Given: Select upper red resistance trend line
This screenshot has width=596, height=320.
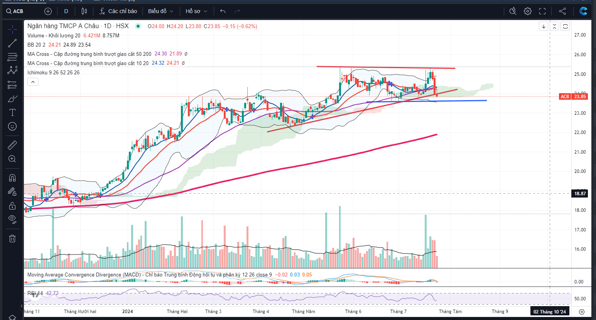Looking at the screenshot, I should [386, 67].
